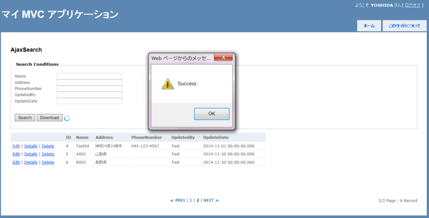The image size is (429, 218).
Task: Click the warning icon in the dialog
Action: [168, 84]
